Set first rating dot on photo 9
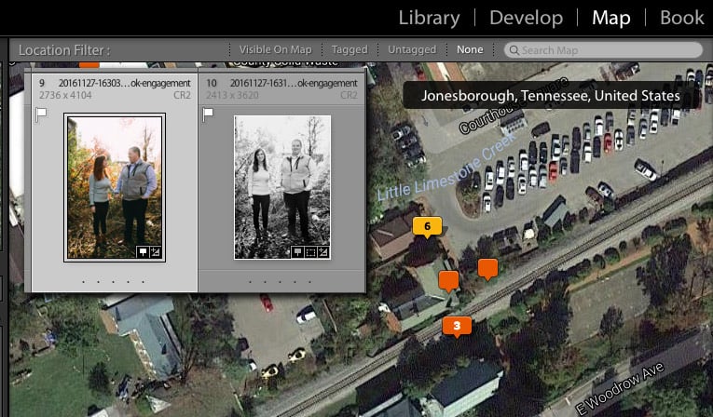The image size is (713, 417). 83,282
